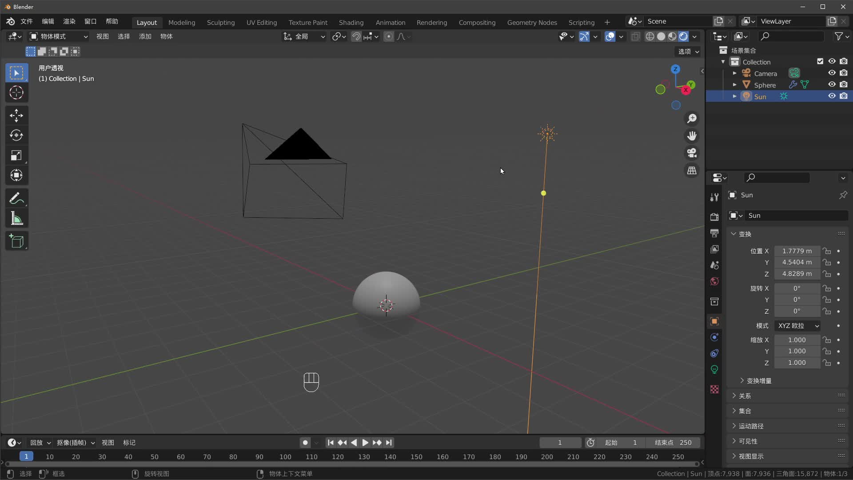This screenshot has width=853, height=480.
Task: Open the Tool properties tab
Action: tap(714, 197)
